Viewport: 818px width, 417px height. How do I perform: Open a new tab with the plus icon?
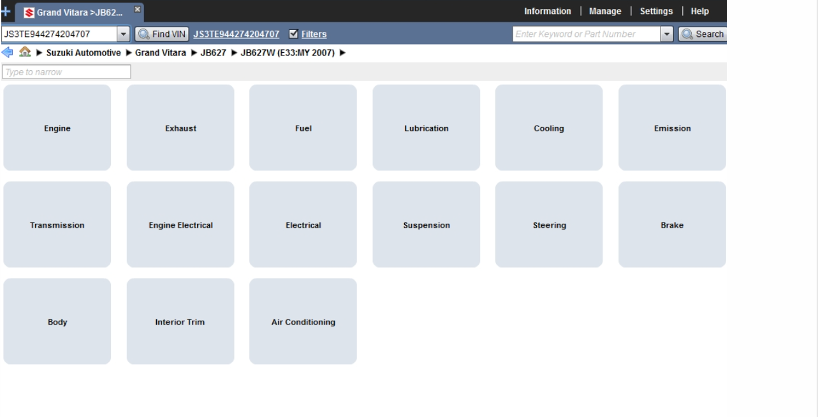pyautogui.click(x=6, y=11)
